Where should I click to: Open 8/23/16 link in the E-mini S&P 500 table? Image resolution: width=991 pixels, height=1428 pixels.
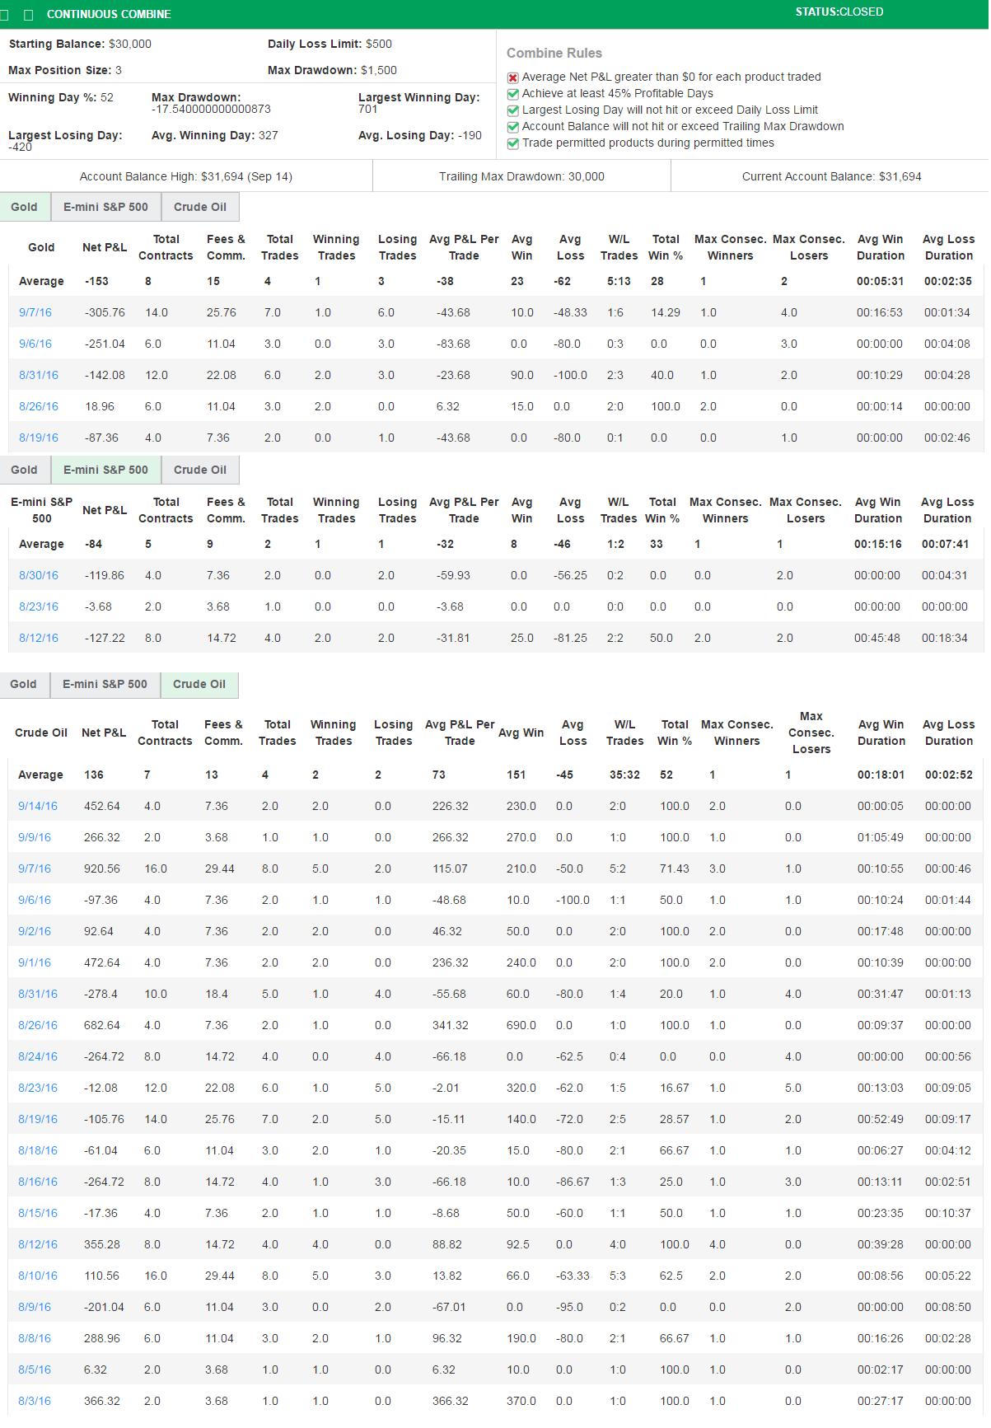(39, 606)
